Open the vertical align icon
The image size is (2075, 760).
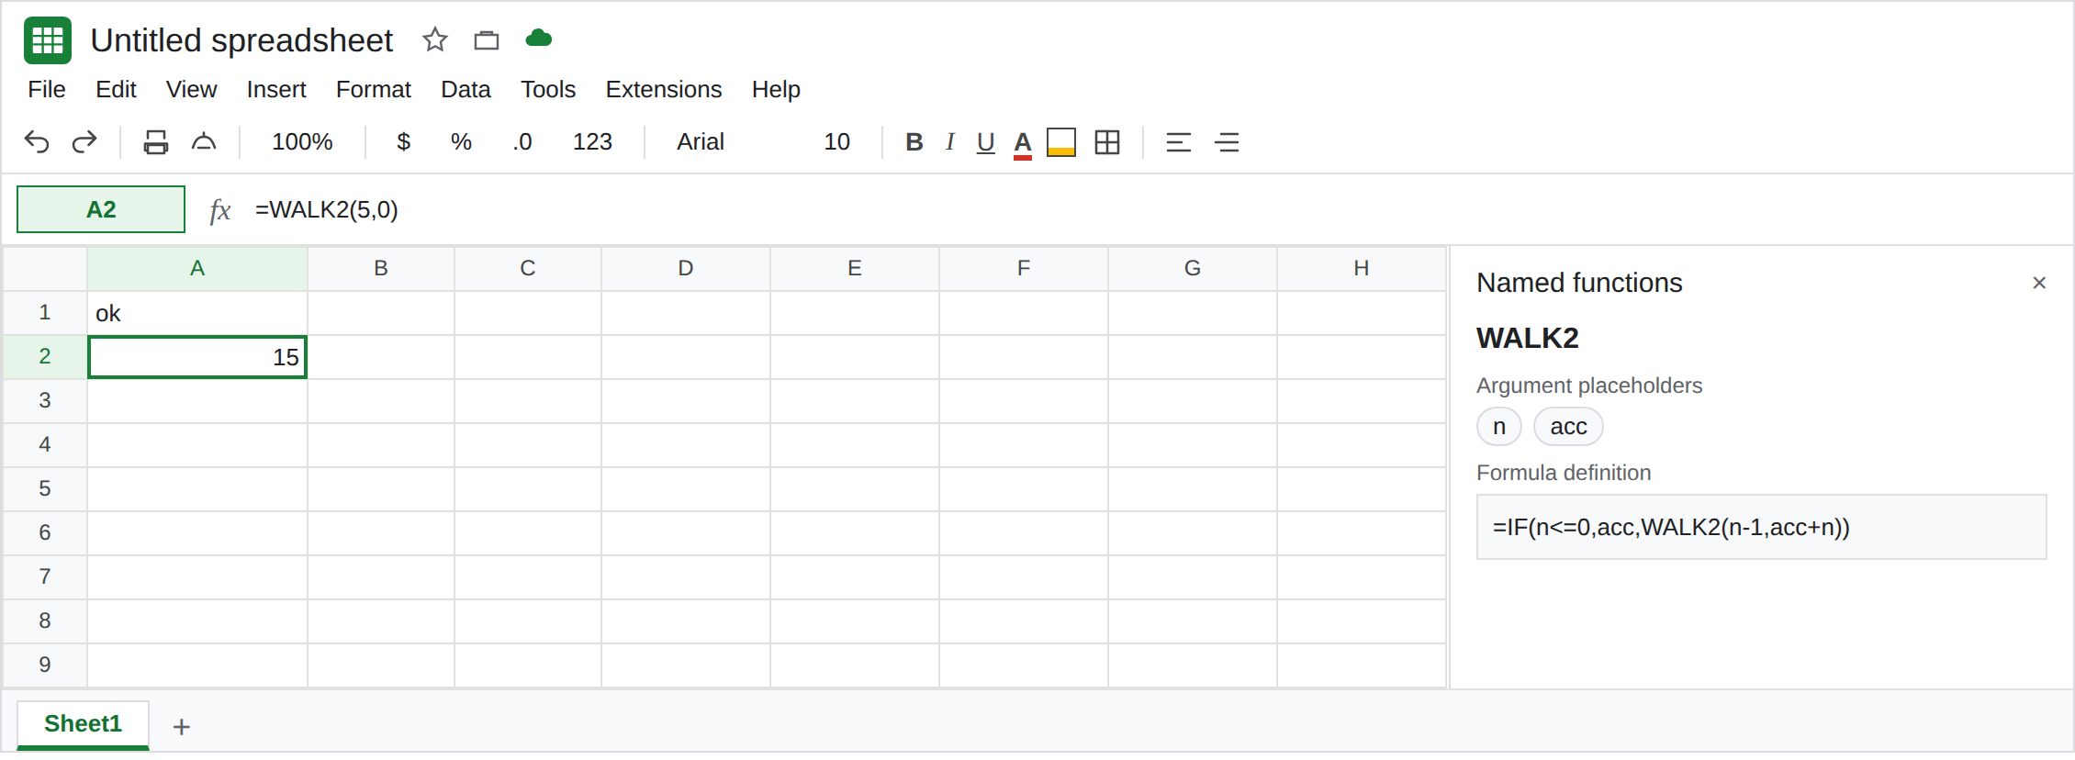pyautogui.click(x=1227, y=142)
